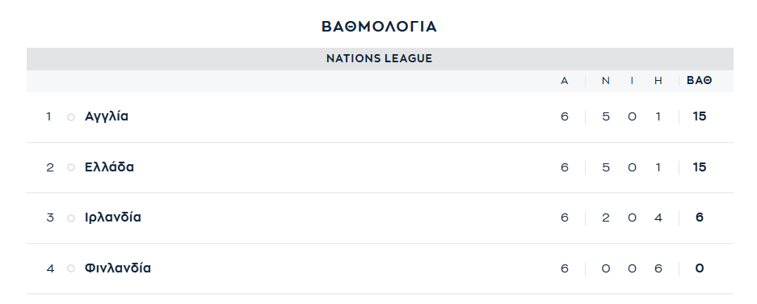Click Ελλάδα's 15 points value
Image resolution: width=757 pixels, height=304 pixels.
point(699,167)
